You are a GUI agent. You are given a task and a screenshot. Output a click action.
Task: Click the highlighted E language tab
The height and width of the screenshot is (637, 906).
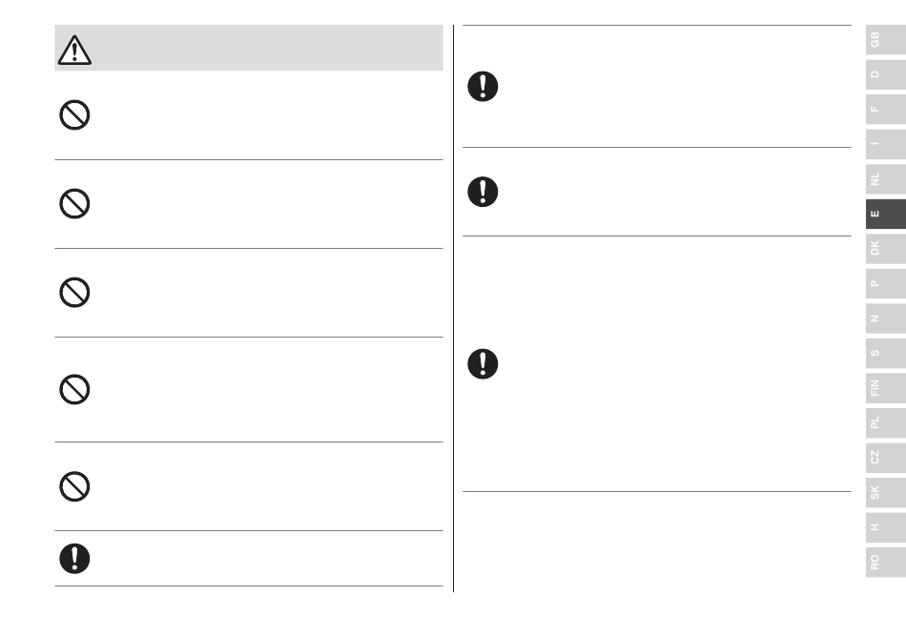point(886,214)
